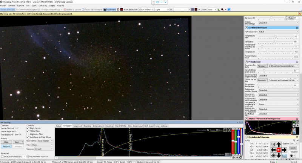Click the Clear button in Live Stacking

coord(6,142)
